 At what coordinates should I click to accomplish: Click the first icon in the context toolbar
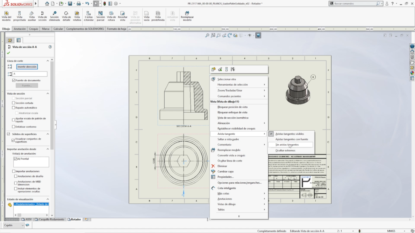(x=213, y=69)
